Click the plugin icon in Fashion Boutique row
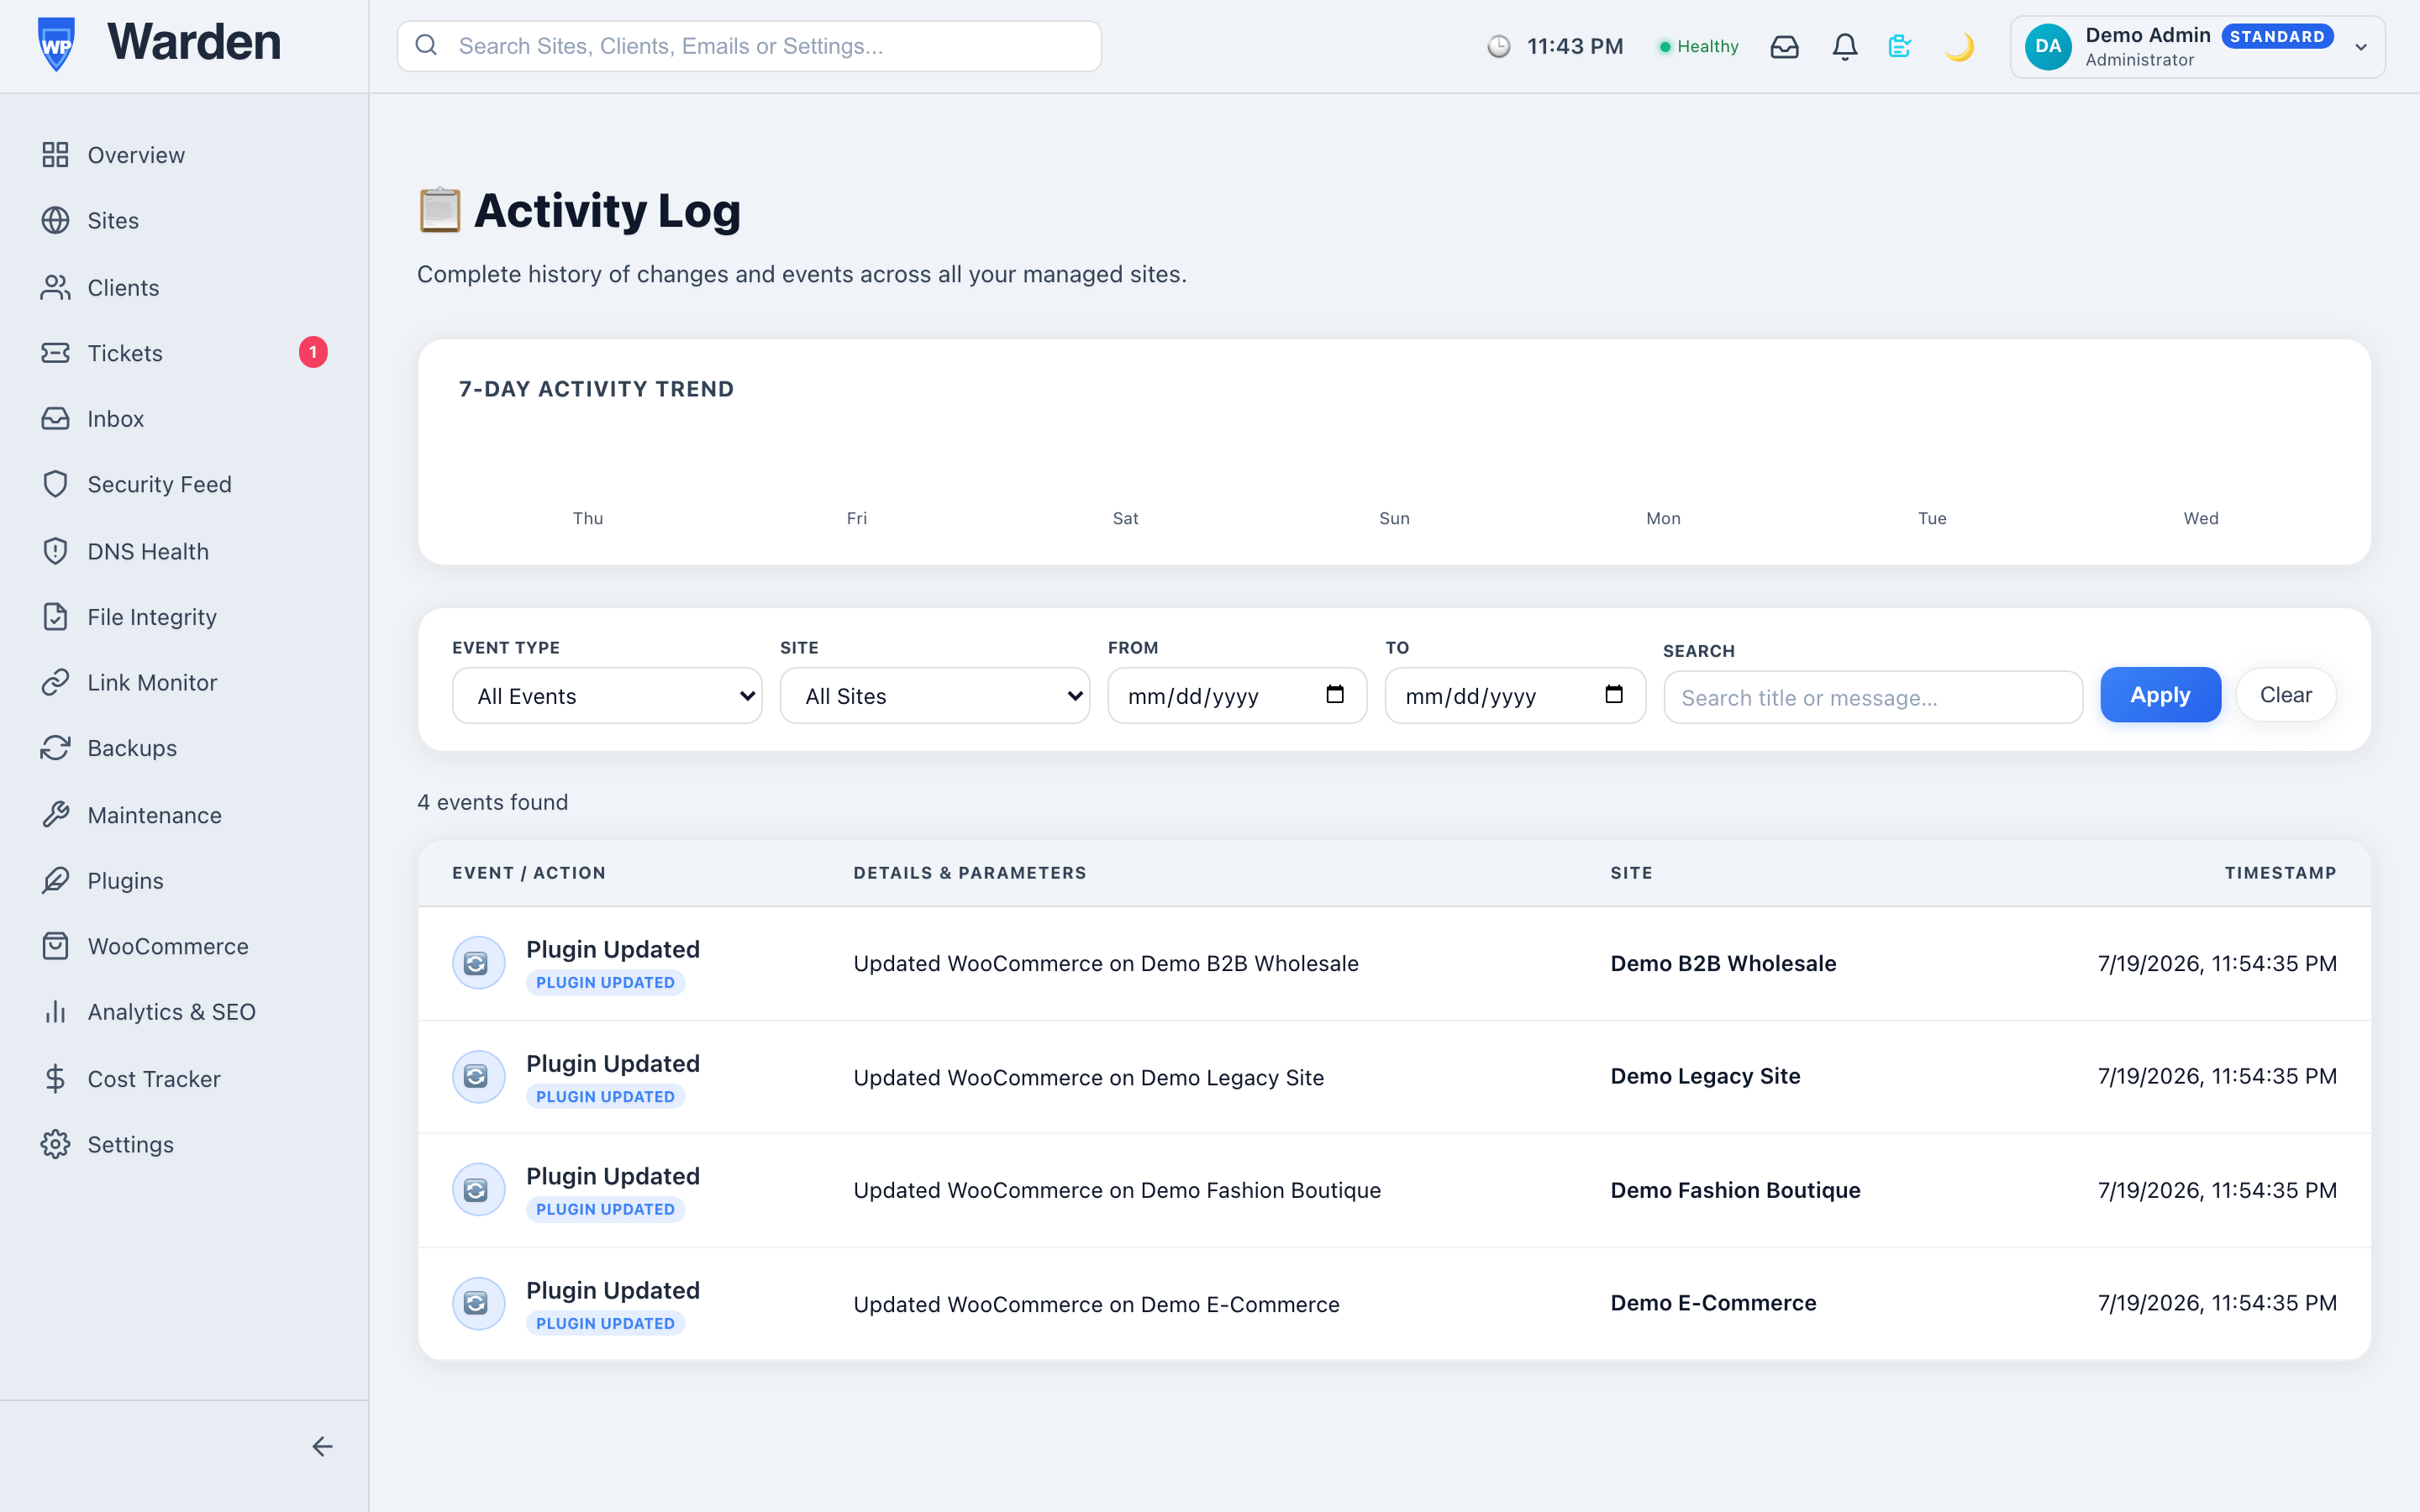The image size is (2420, 1512). click(x=479, y=1190)
